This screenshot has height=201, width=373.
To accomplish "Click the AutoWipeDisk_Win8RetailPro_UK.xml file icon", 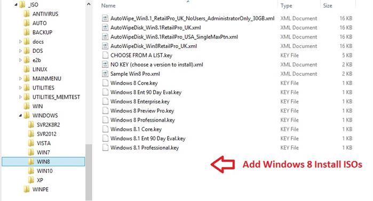I will (x=105, y=46).
